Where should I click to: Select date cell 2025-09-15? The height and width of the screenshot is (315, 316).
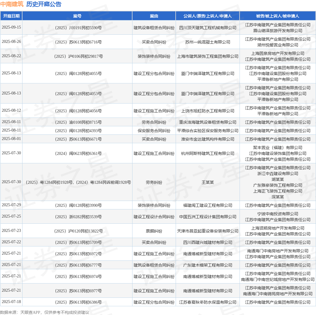(x=11, y=27)
